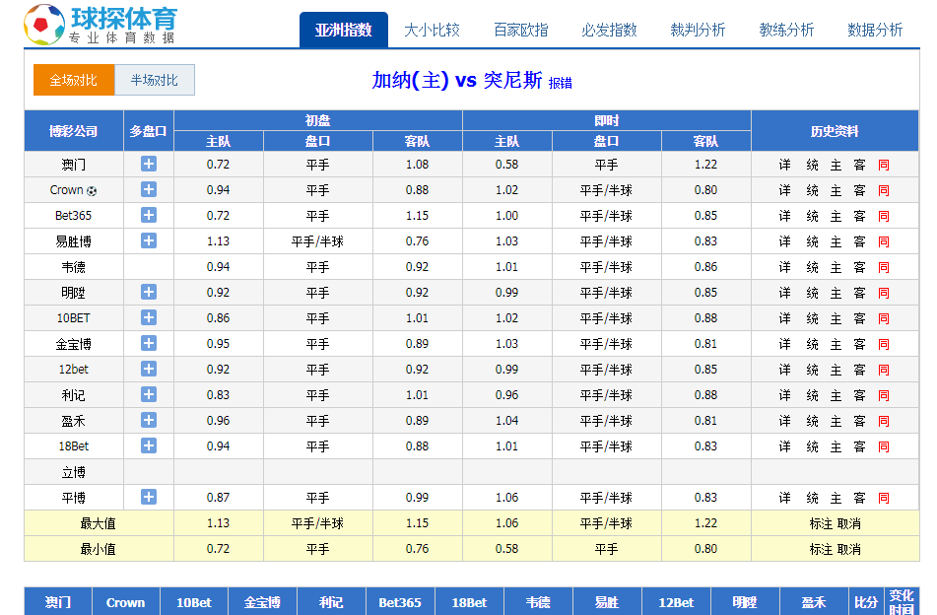
Task: Click 韦德 live away odds 0.86
Action: 705,267
